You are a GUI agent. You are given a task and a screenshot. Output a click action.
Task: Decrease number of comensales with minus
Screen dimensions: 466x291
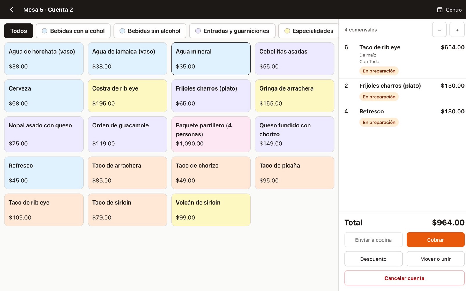[x=439, y=30]
